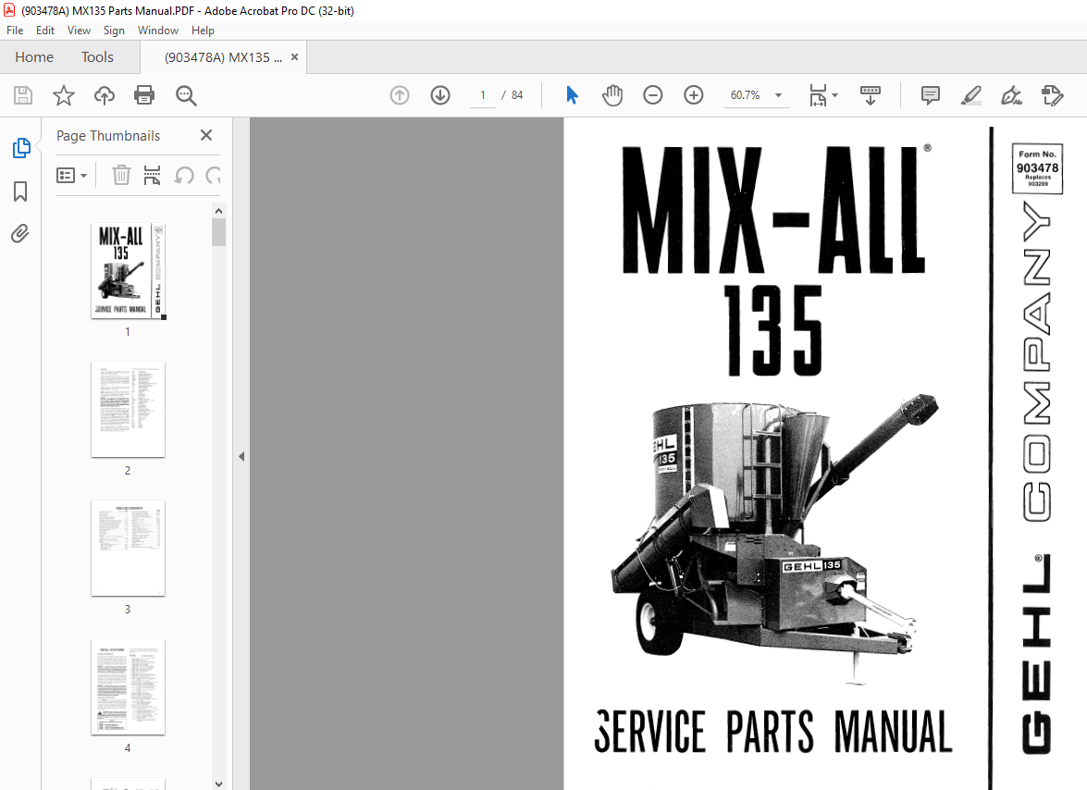This screenshot has height=790, width=1087.
Task: Click the Fit page scrolling icon
Action: [818, 95]
